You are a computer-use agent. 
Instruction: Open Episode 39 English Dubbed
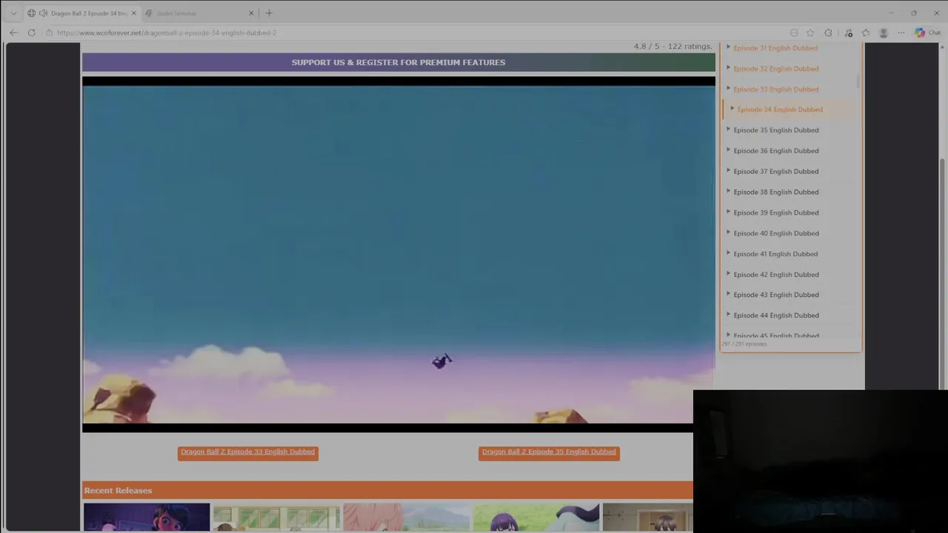[775, 213]
